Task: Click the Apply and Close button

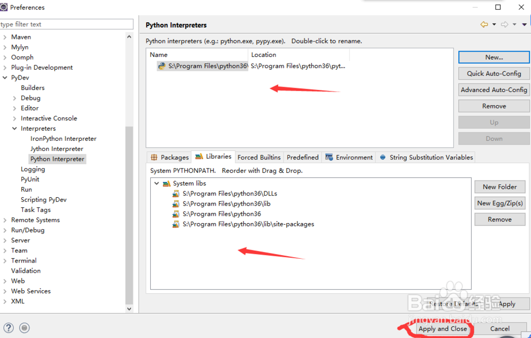Action: coord(443,328)
